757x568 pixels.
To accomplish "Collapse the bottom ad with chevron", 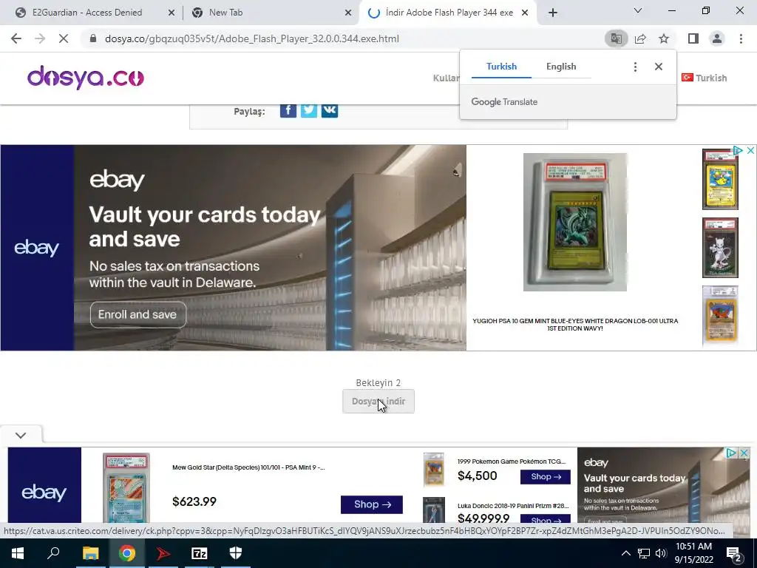I will [21, 435].
